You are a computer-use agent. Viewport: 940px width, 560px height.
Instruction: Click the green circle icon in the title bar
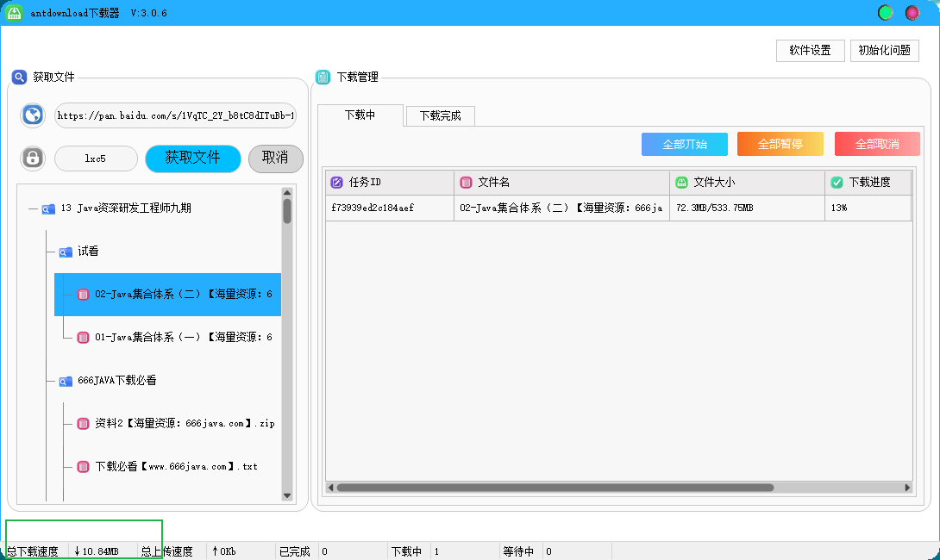pos(885,13)
